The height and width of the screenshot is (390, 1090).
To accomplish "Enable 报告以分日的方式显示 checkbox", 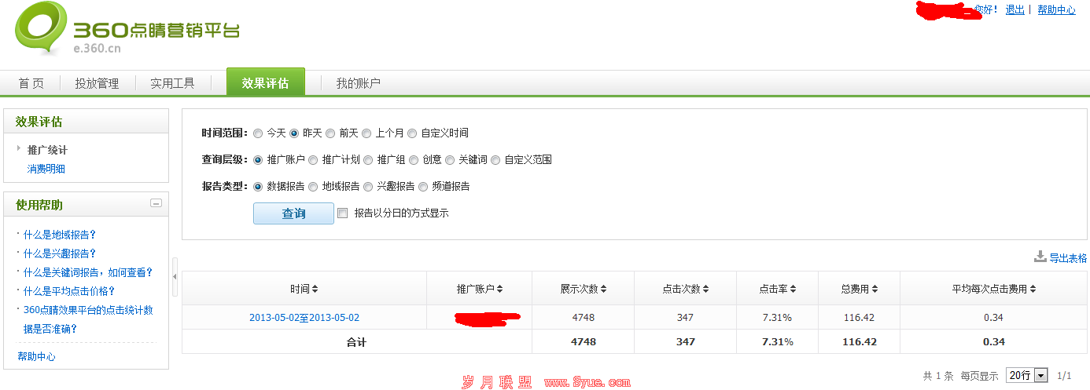I will click(x=342, y=213).
